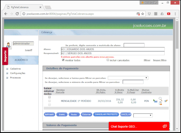Viewport: 181px width, 133px height.
Task: Click the Responsável field with SÉRGIO DOS ANJOS
Action: click(113, 53)
